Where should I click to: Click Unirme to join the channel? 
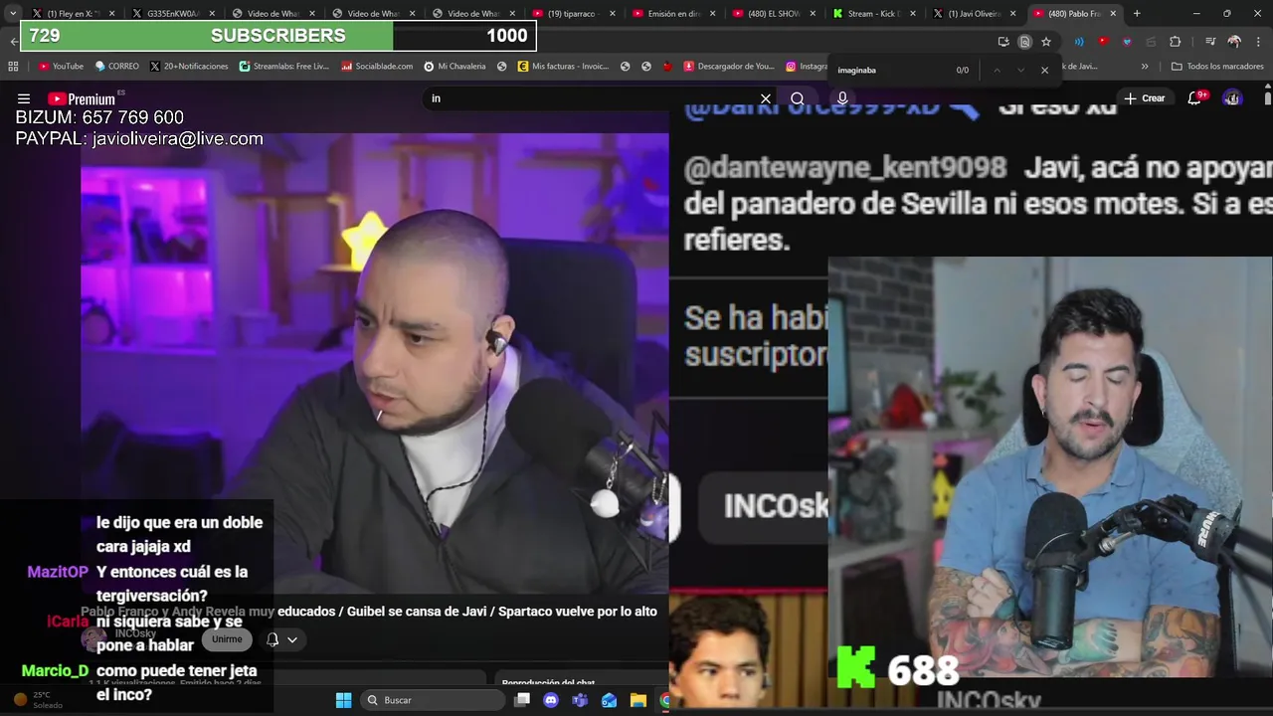point(227,639)
